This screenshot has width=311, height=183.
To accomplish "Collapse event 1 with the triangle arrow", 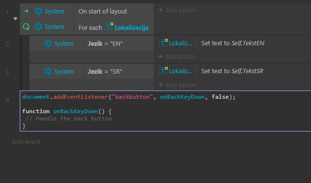I will point(15,19).
